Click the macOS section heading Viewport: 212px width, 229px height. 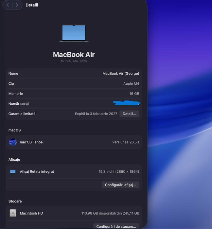(15, 130)
